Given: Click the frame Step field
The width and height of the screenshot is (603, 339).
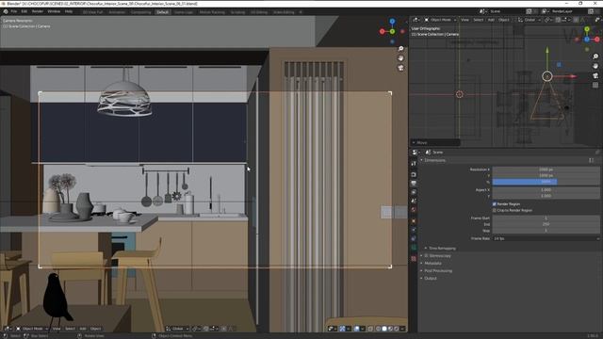Looking at the screenshot, I should click(546, 230).
